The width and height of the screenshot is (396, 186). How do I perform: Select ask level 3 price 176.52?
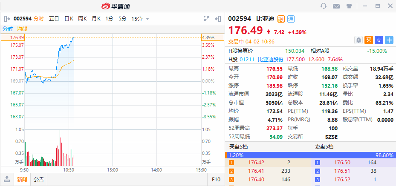click(342, 180)
